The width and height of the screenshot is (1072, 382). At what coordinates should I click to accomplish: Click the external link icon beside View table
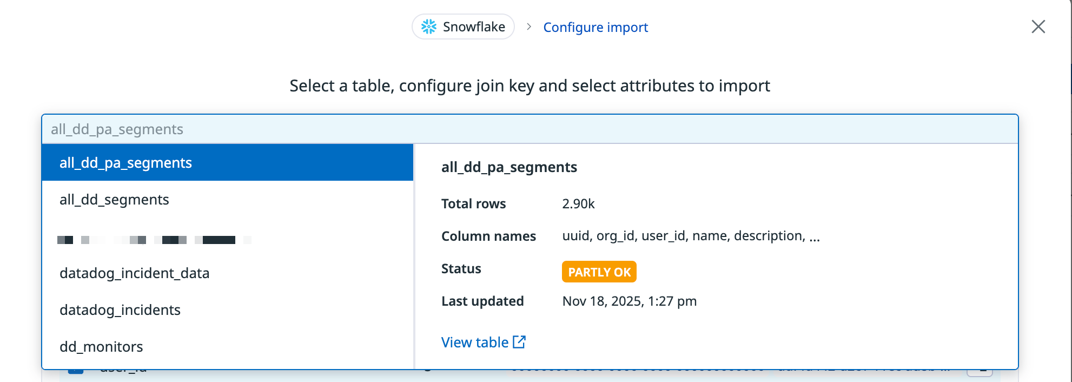pyautogui.click(x=519, y=342)
